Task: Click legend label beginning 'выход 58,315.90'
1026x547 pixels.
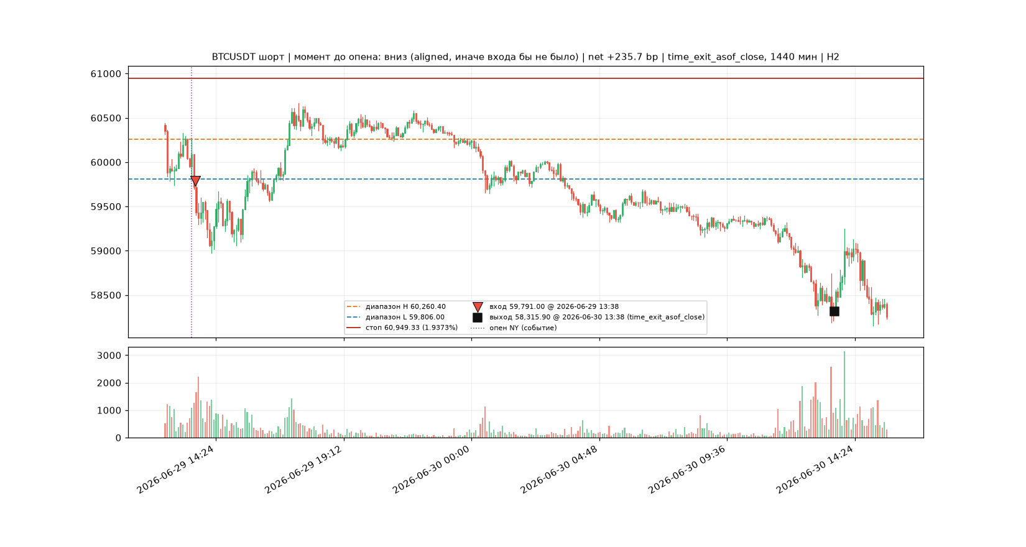Action: (x=597, y=317)
